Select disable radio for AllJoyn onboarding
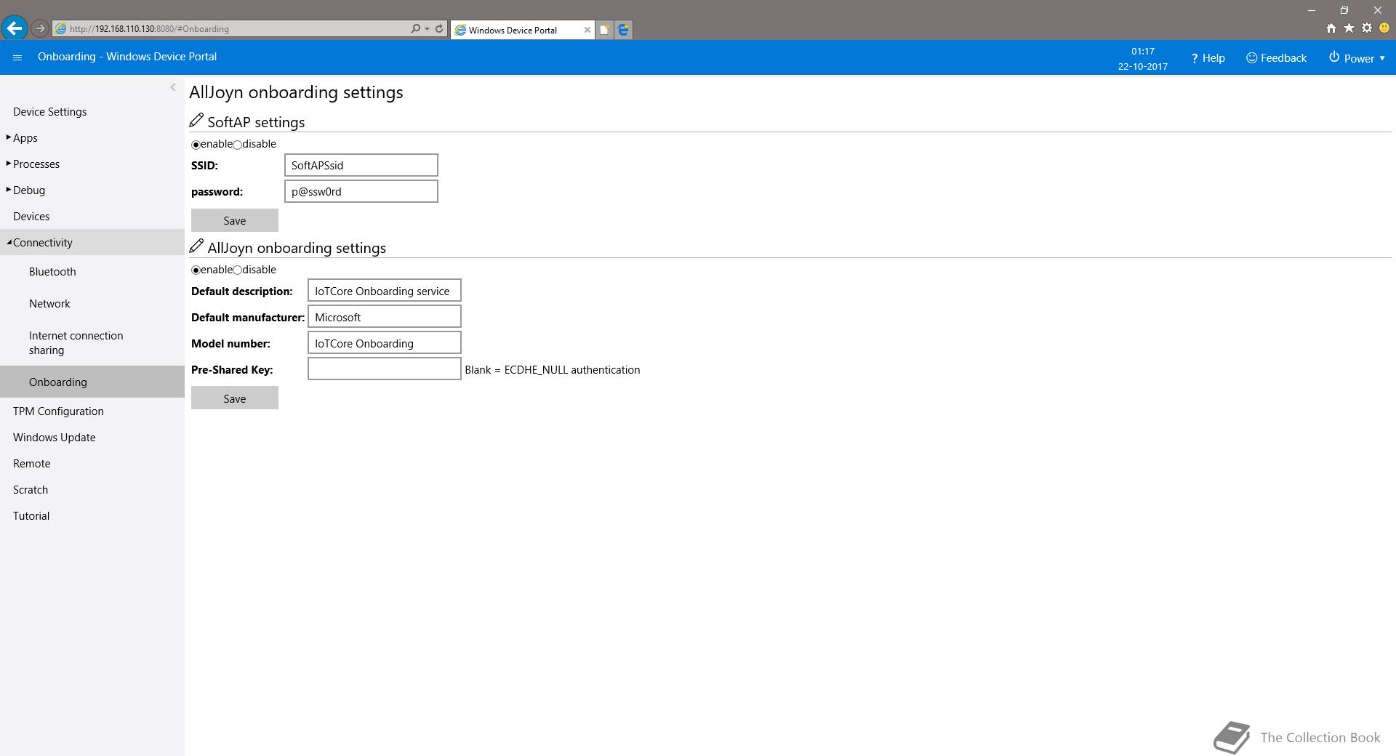The image size is (1396, 756). click(237, 270)
